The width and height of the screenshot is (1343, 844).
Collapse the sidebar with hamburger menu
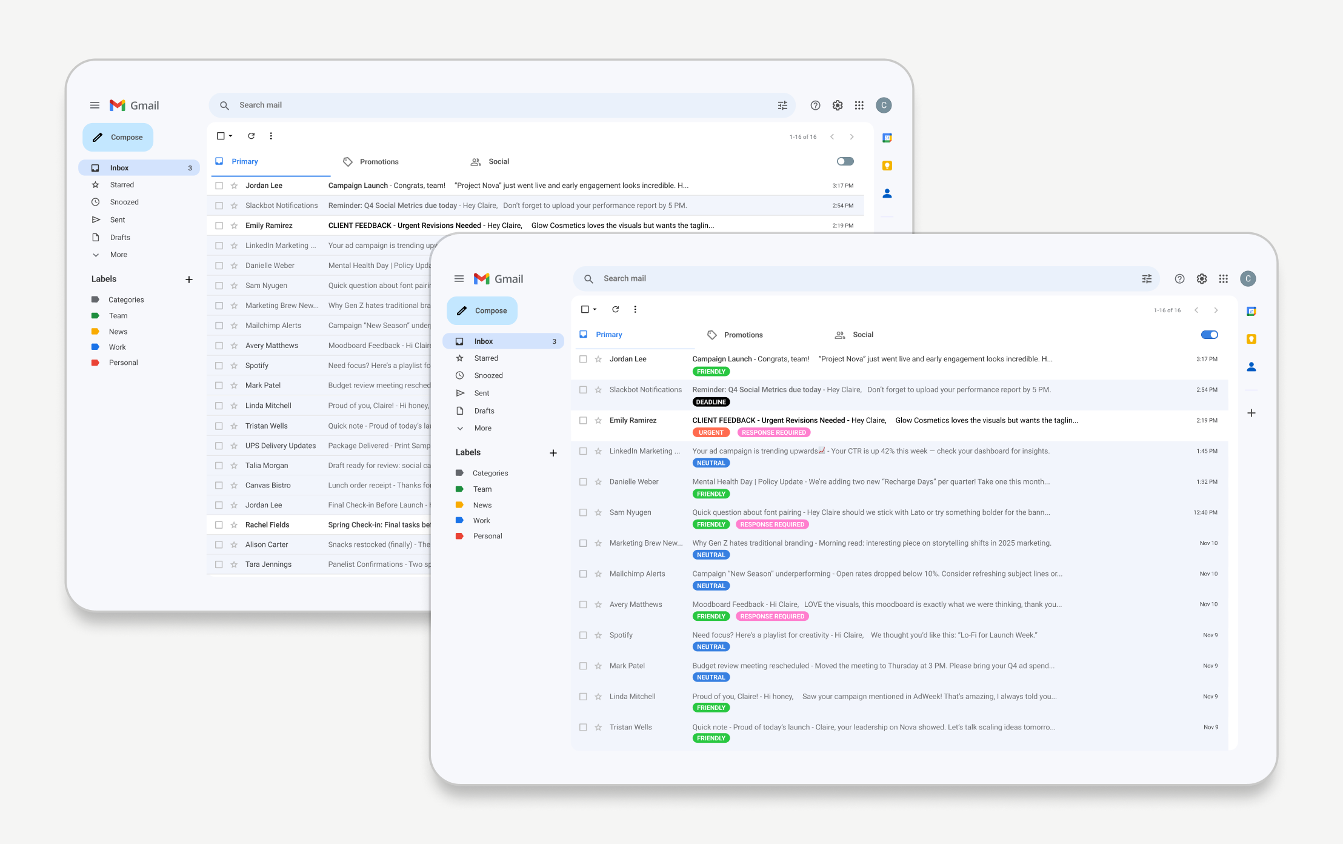tap(459, 278)
